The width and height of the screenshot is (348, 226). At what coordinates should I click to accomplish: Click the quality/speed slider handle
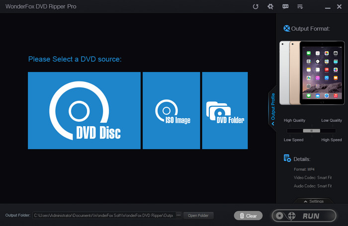click(x=311, y=131)
